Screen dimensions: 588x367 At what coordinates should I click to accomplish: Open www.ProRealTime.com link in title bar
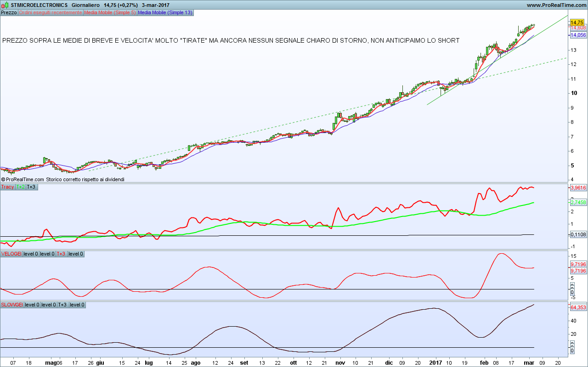pyautogui.click(x=556, y=5)
